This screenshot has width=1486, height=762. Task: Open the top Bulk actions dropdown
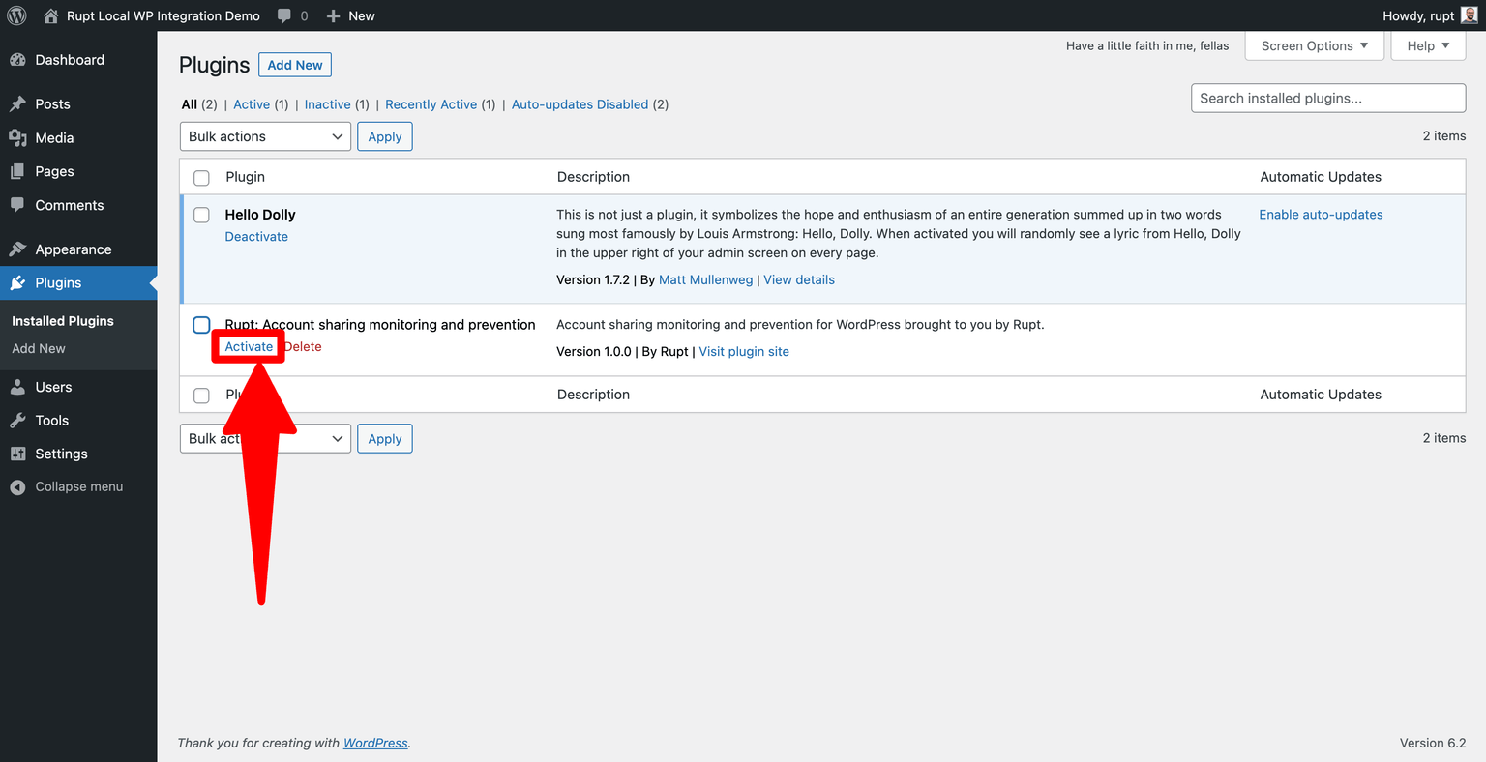tap(265, 136)
